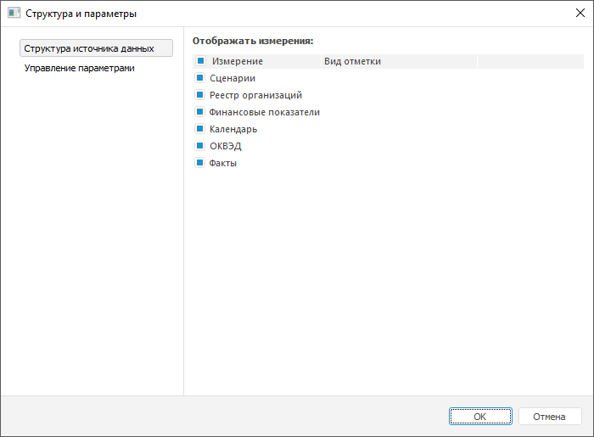The height and width of the screenshot is (437, 594).
Task: Select the Финансовые показатели row label
Action: (265, 112)
